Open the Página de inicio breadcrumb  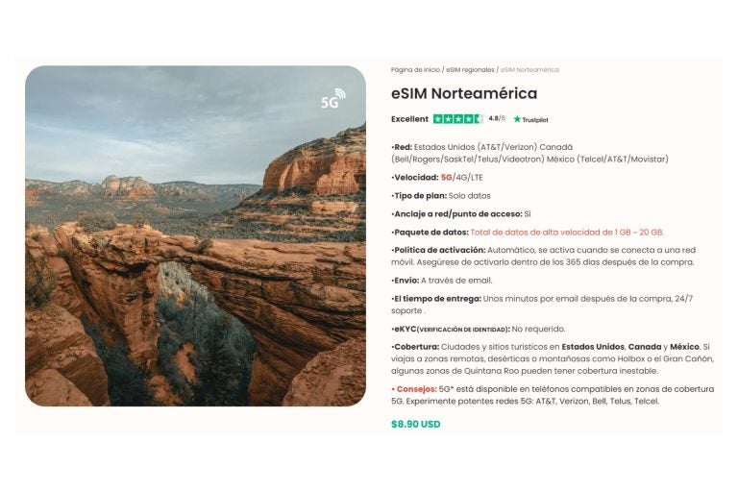[x=415, y=70]
